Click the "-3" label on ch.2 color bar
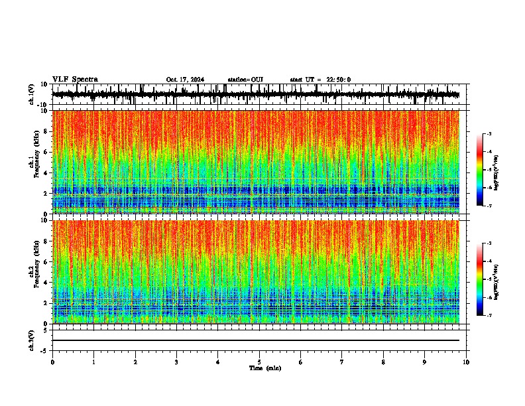Screen dimensions: 525x406 point(489,243)
